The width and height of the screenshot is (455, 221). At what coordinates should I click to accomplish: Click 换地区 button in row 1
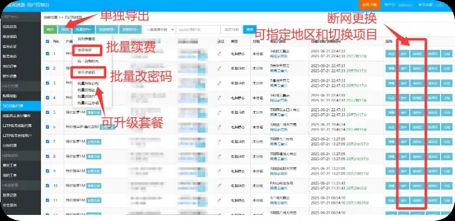pyautogui.click(x=417, y=54)
